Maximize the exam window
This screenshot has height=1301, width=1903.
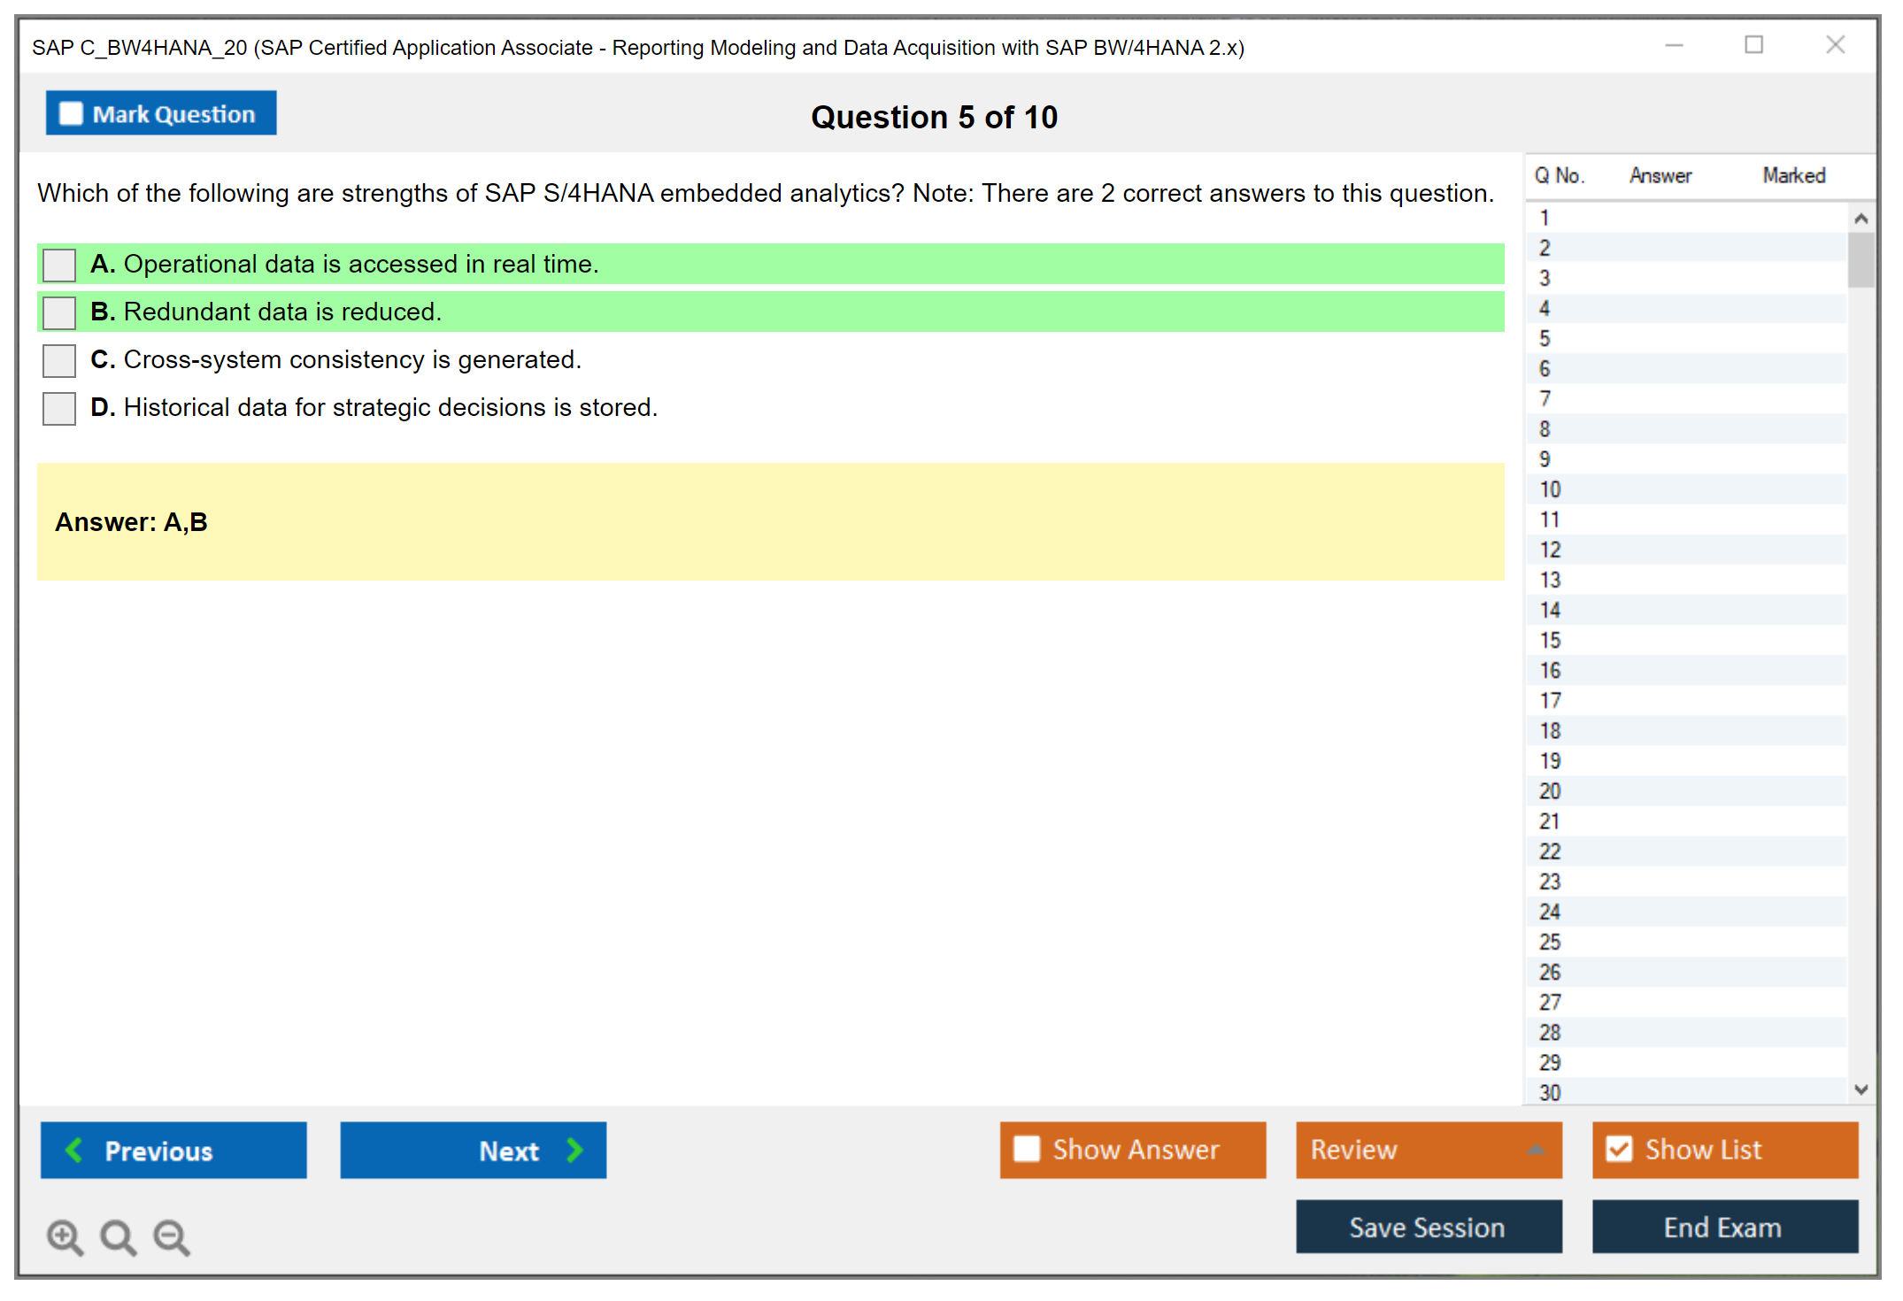click(1753, 45)
